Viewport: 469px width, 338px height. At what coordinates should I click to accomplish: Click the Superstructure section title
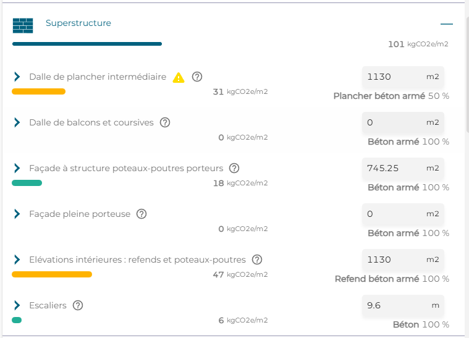[78, 23]
